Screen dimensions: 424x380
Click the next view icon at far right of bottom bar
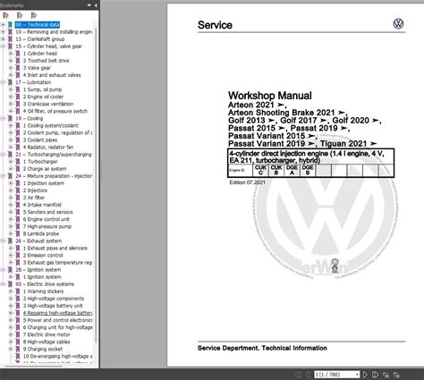click(x=396, y=375)
